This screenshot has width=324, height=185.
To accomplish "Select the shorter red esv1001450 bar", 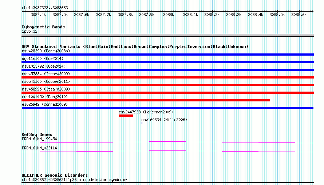I will click(x=146, y=100).
